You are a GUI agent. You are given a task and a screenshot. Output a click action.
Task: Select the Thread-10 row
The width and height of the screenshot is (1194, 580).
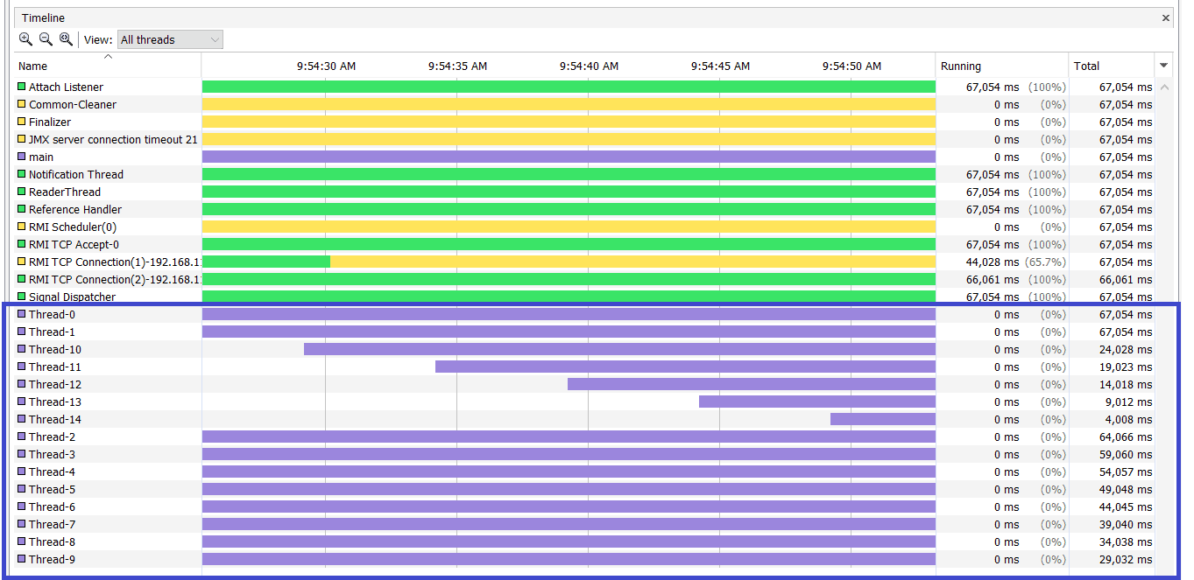pos(585,349)
